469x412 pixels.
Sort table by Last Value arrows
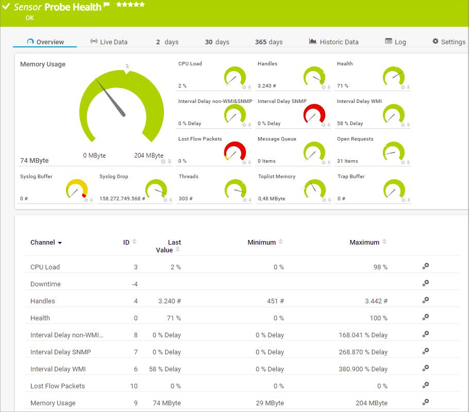pyautogui.click(x=178, y=249)
